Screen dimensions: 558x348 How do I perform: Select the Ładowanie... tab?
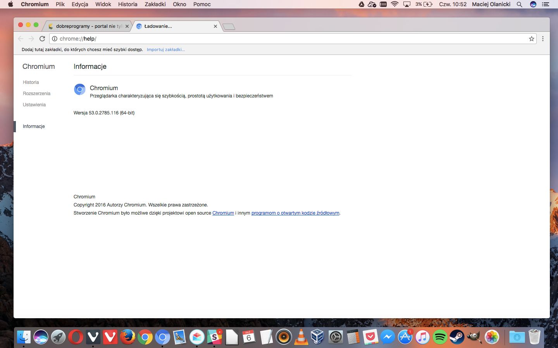[176, 26]
